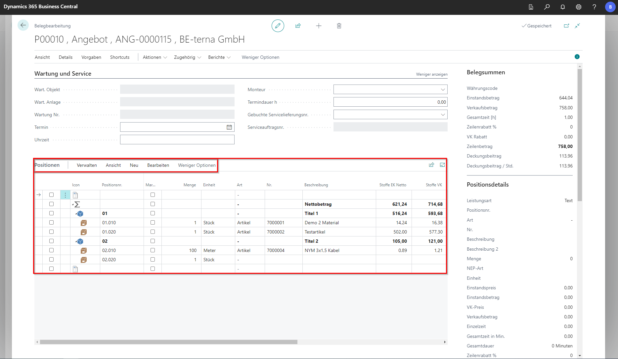Click the horizontal scrollbar under positions

point(169,342)
